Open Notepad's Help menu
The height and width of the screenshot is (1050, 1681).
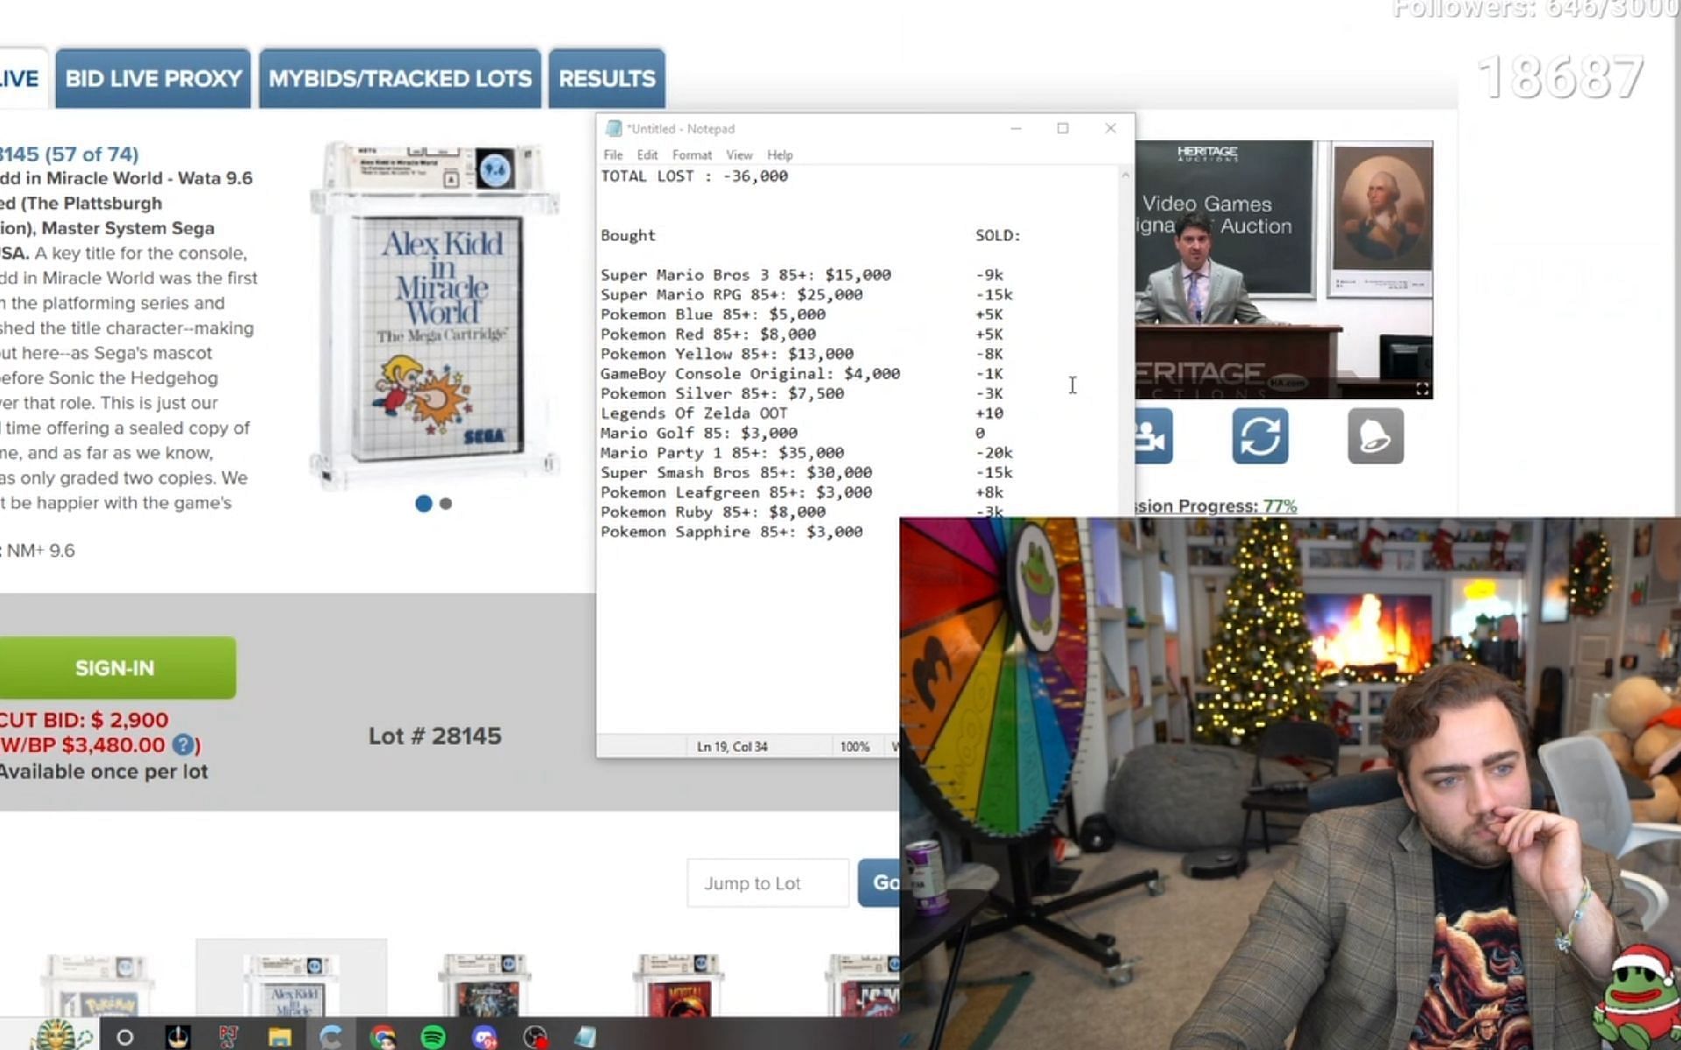tap(779, 155)
